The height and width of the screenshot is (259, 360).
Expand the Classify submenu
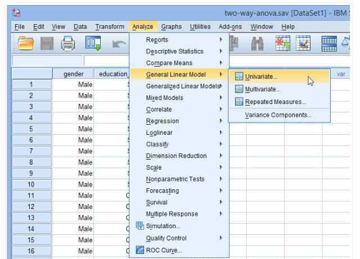coord(179,144)
